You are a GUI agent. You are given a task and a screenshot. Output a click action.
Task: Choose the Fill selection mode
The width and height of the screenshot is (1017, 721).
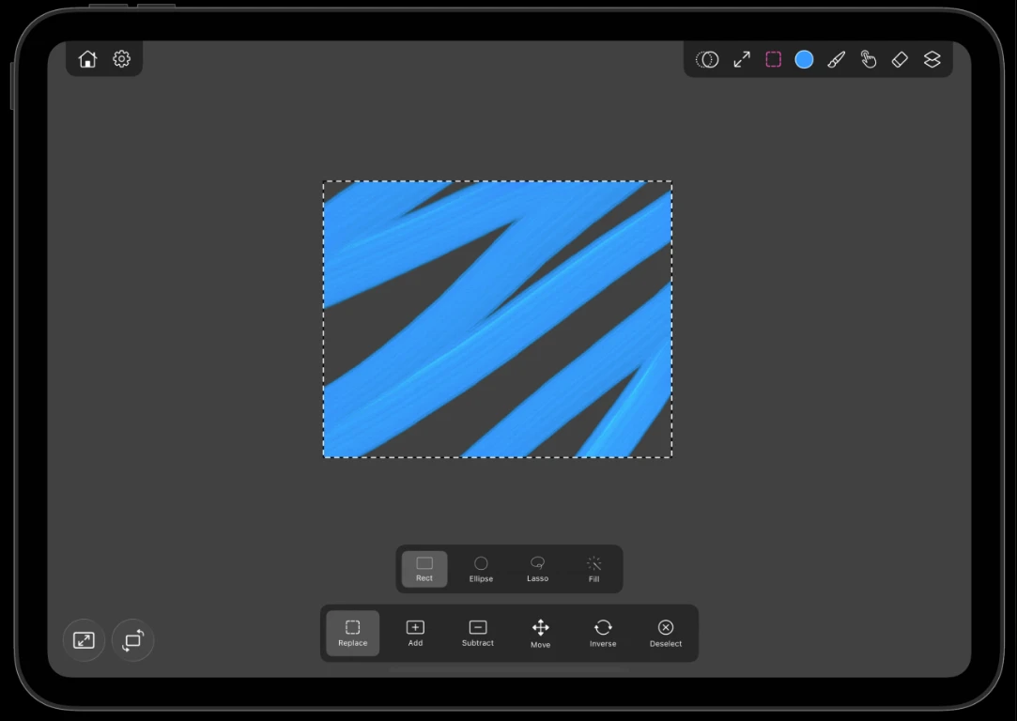pos(593,569)
